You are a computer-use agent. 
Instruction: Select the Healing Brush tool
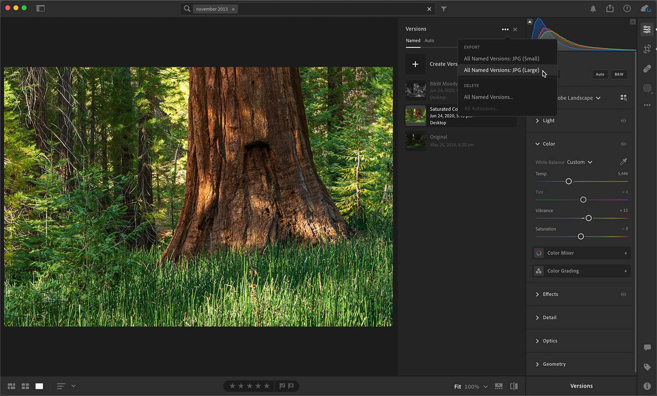pos(647,69)
